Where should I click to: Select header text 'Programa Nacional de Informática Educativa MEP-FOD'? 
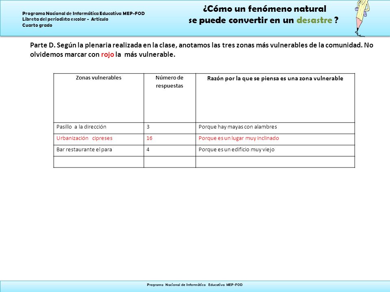(84, 13)
